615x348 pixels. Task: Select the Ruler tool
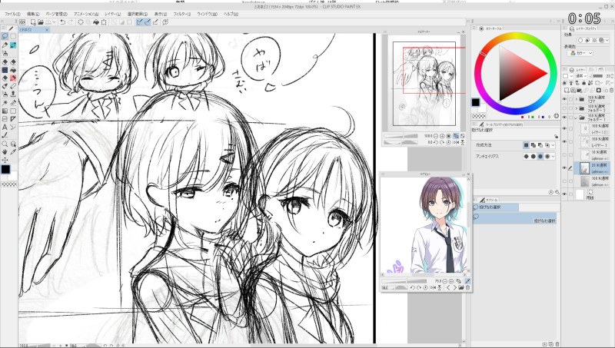[13, 119]
